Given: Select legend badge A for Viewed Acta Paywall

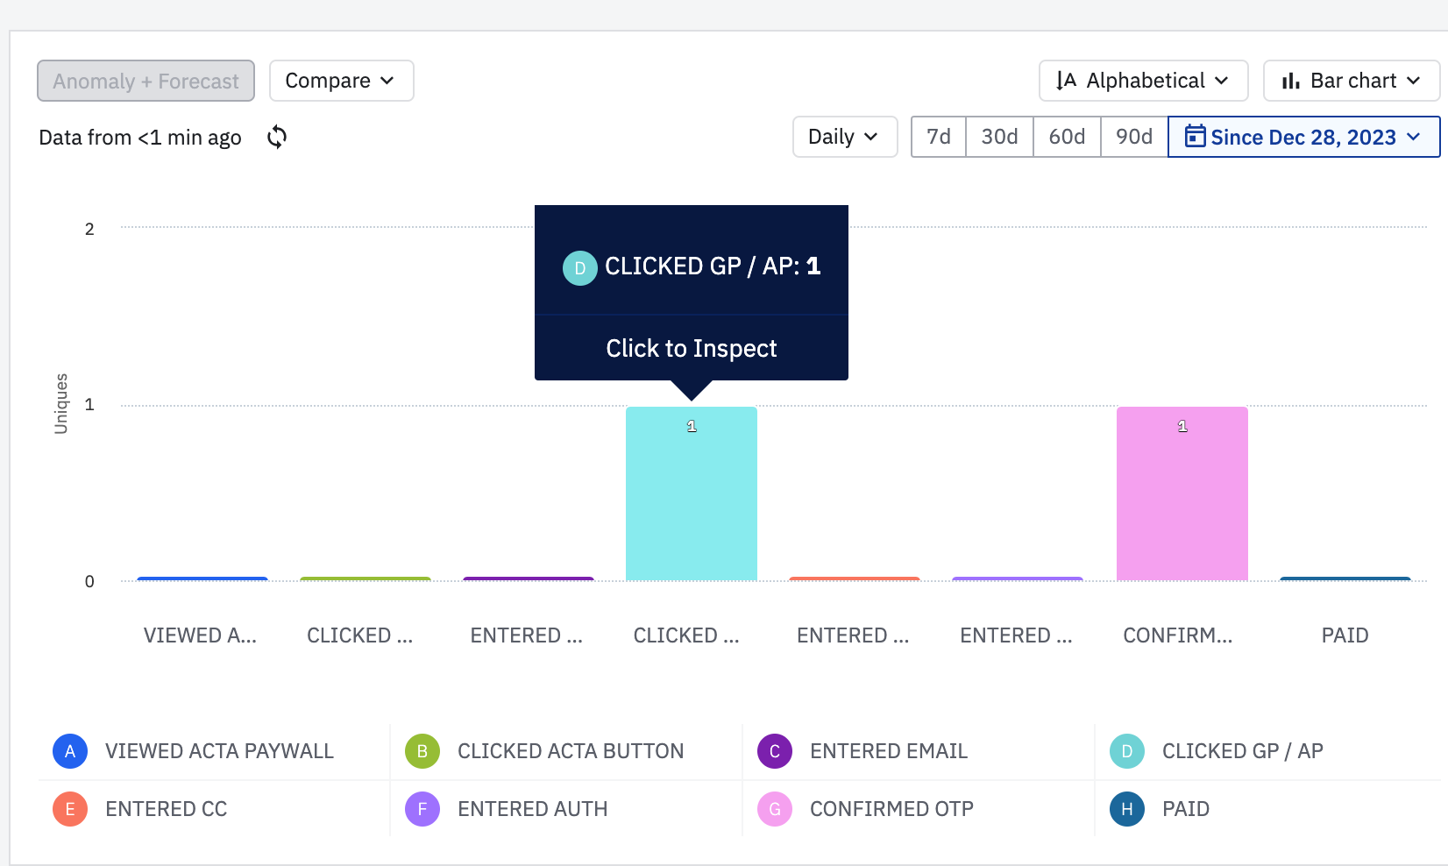Looking at the screenshot, I should pos(70,751).
